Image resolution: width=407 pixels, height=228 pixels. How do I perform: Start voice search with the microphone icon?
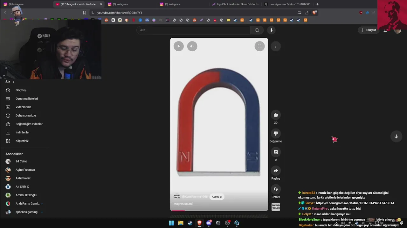271,30
